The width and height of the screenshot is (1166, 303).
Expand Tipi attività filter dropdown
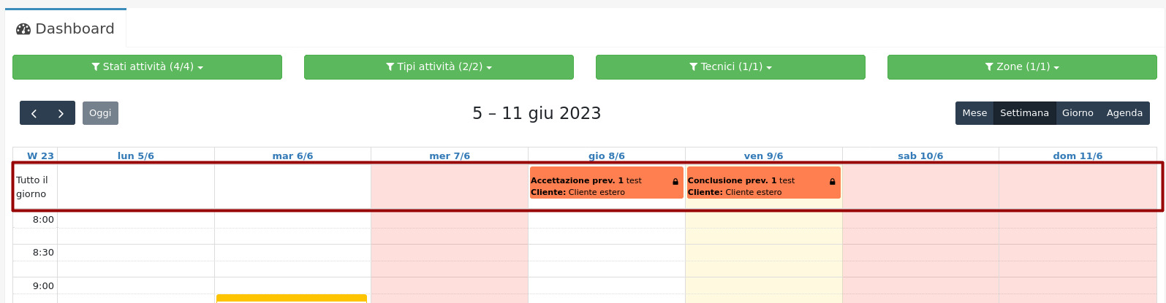pos(439,67)
